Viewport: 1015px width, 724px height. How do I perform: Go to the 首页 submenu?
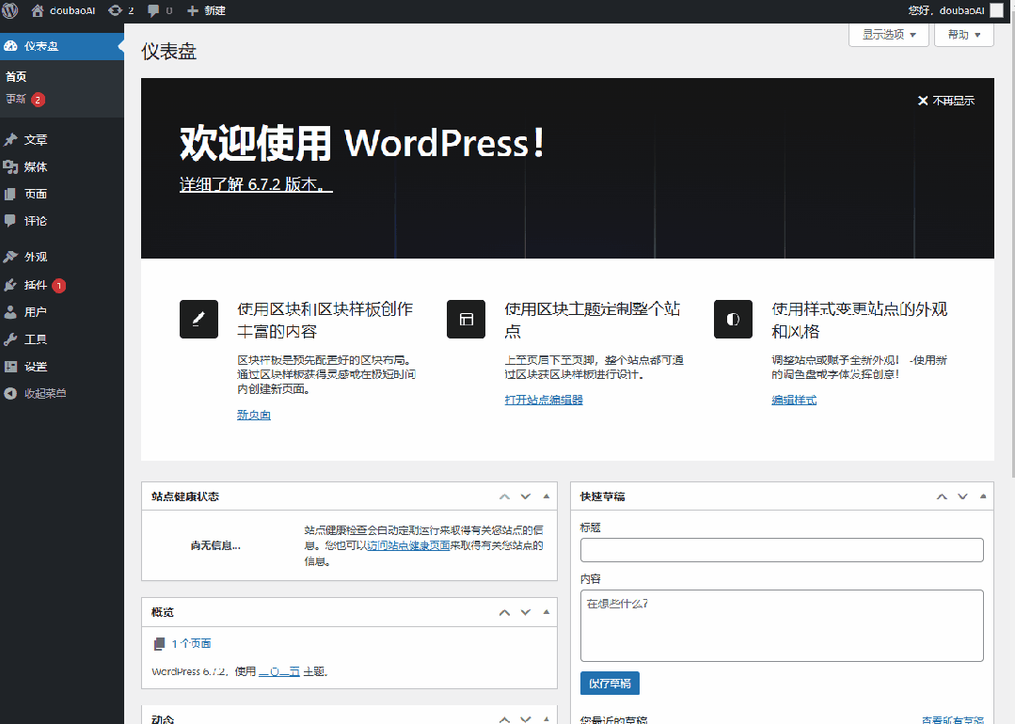(x=16, y=76)
